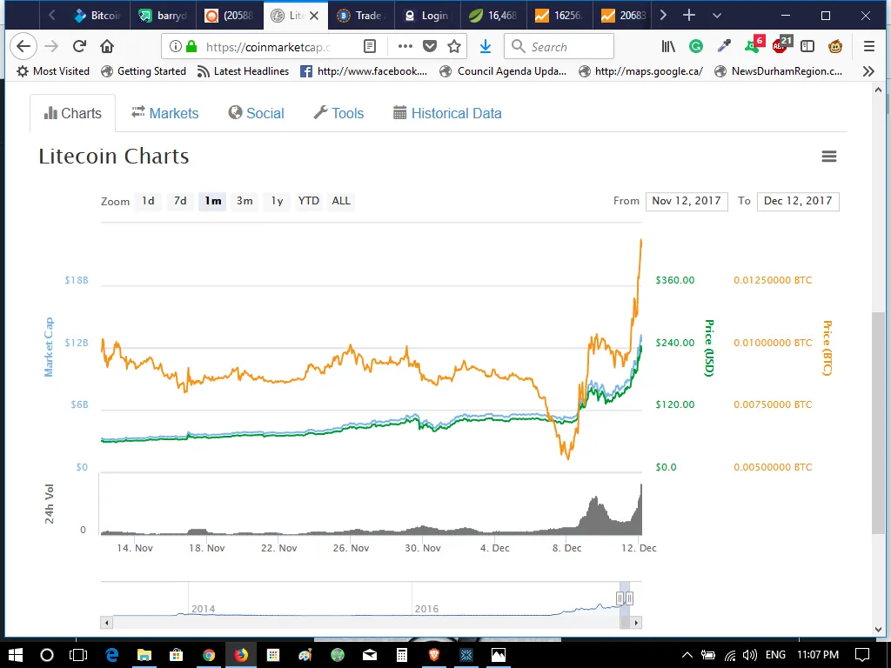Open page actions three-dot menu
The height and width of the screenshot is (668, 891).
(x=405, y=47)
